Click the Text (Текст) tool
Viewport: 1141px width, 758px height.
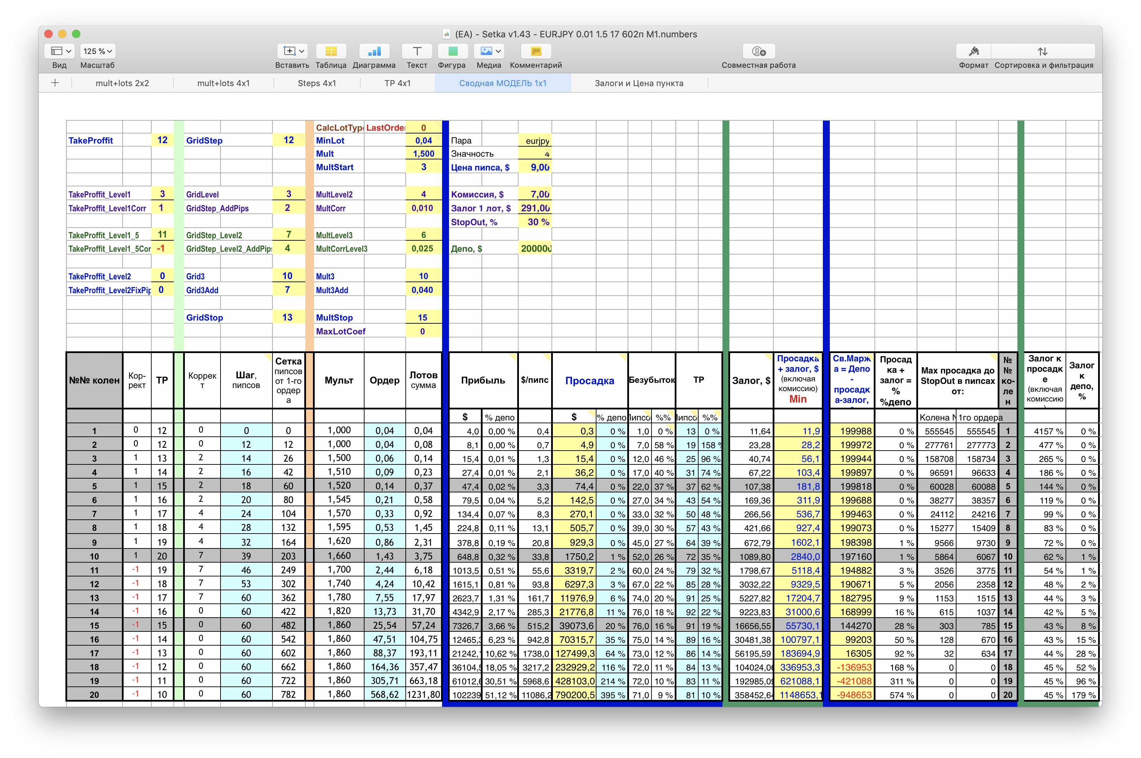(417, 51)
